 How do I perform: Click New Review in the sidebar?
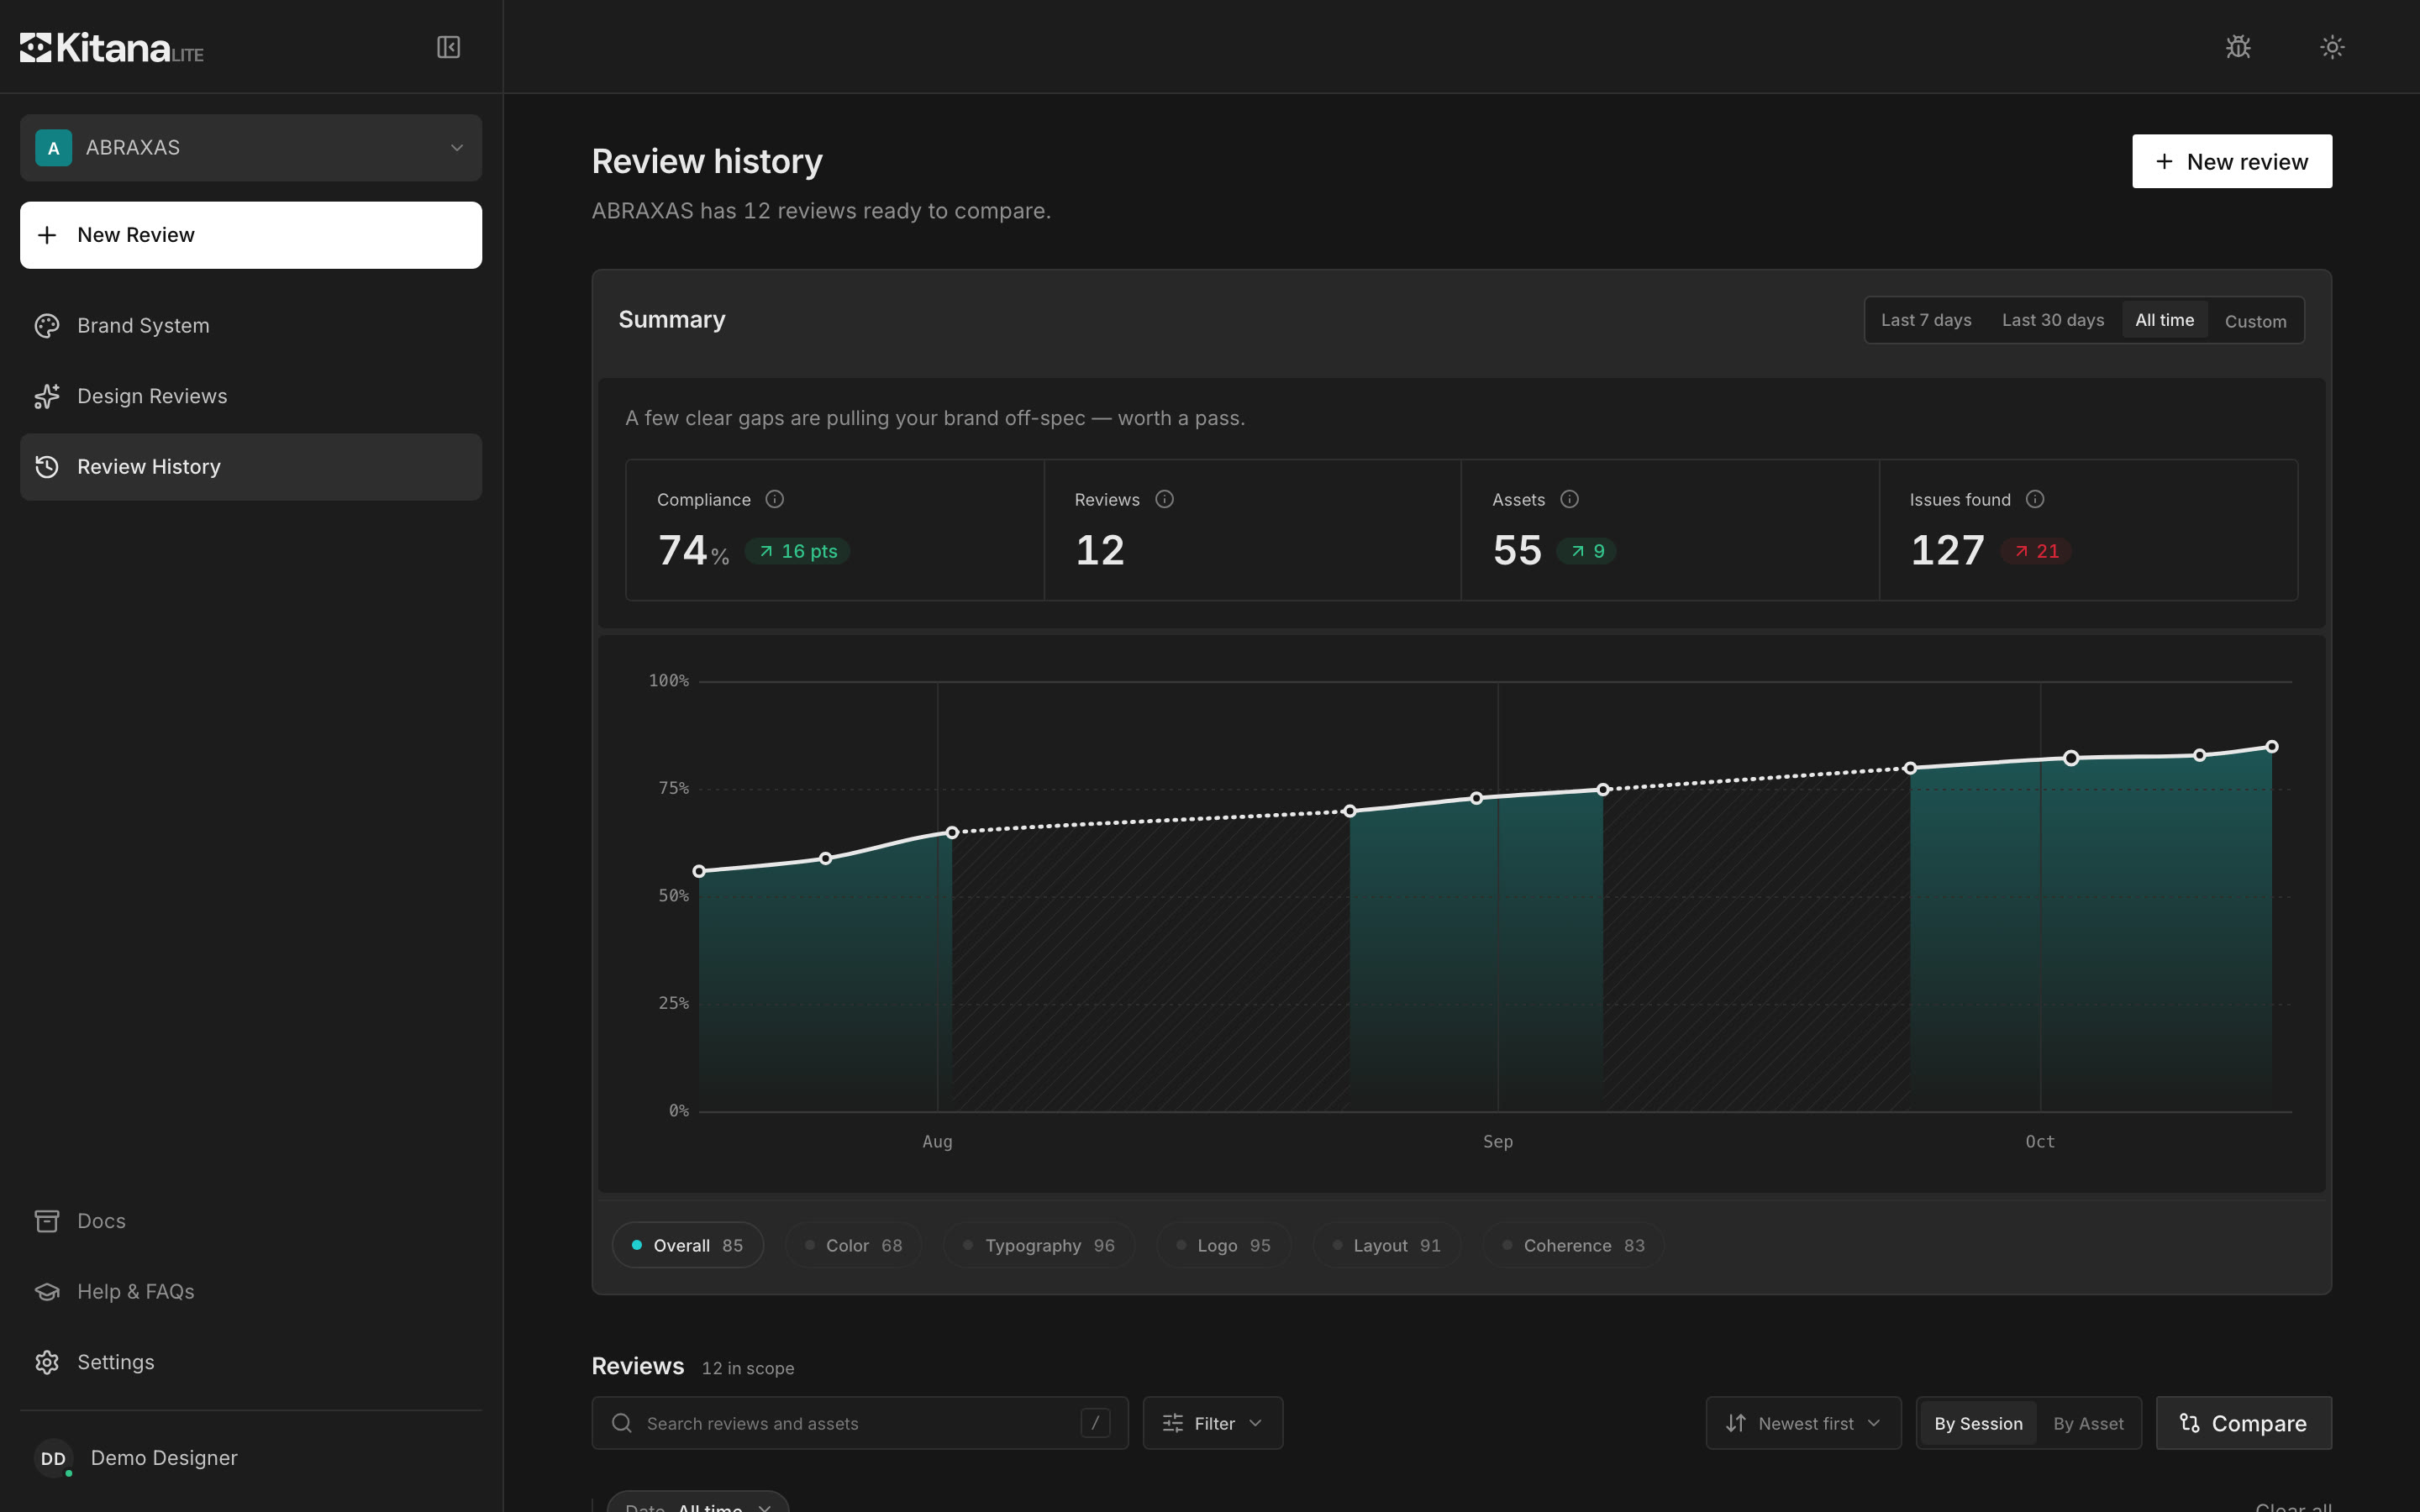[251, 235]
